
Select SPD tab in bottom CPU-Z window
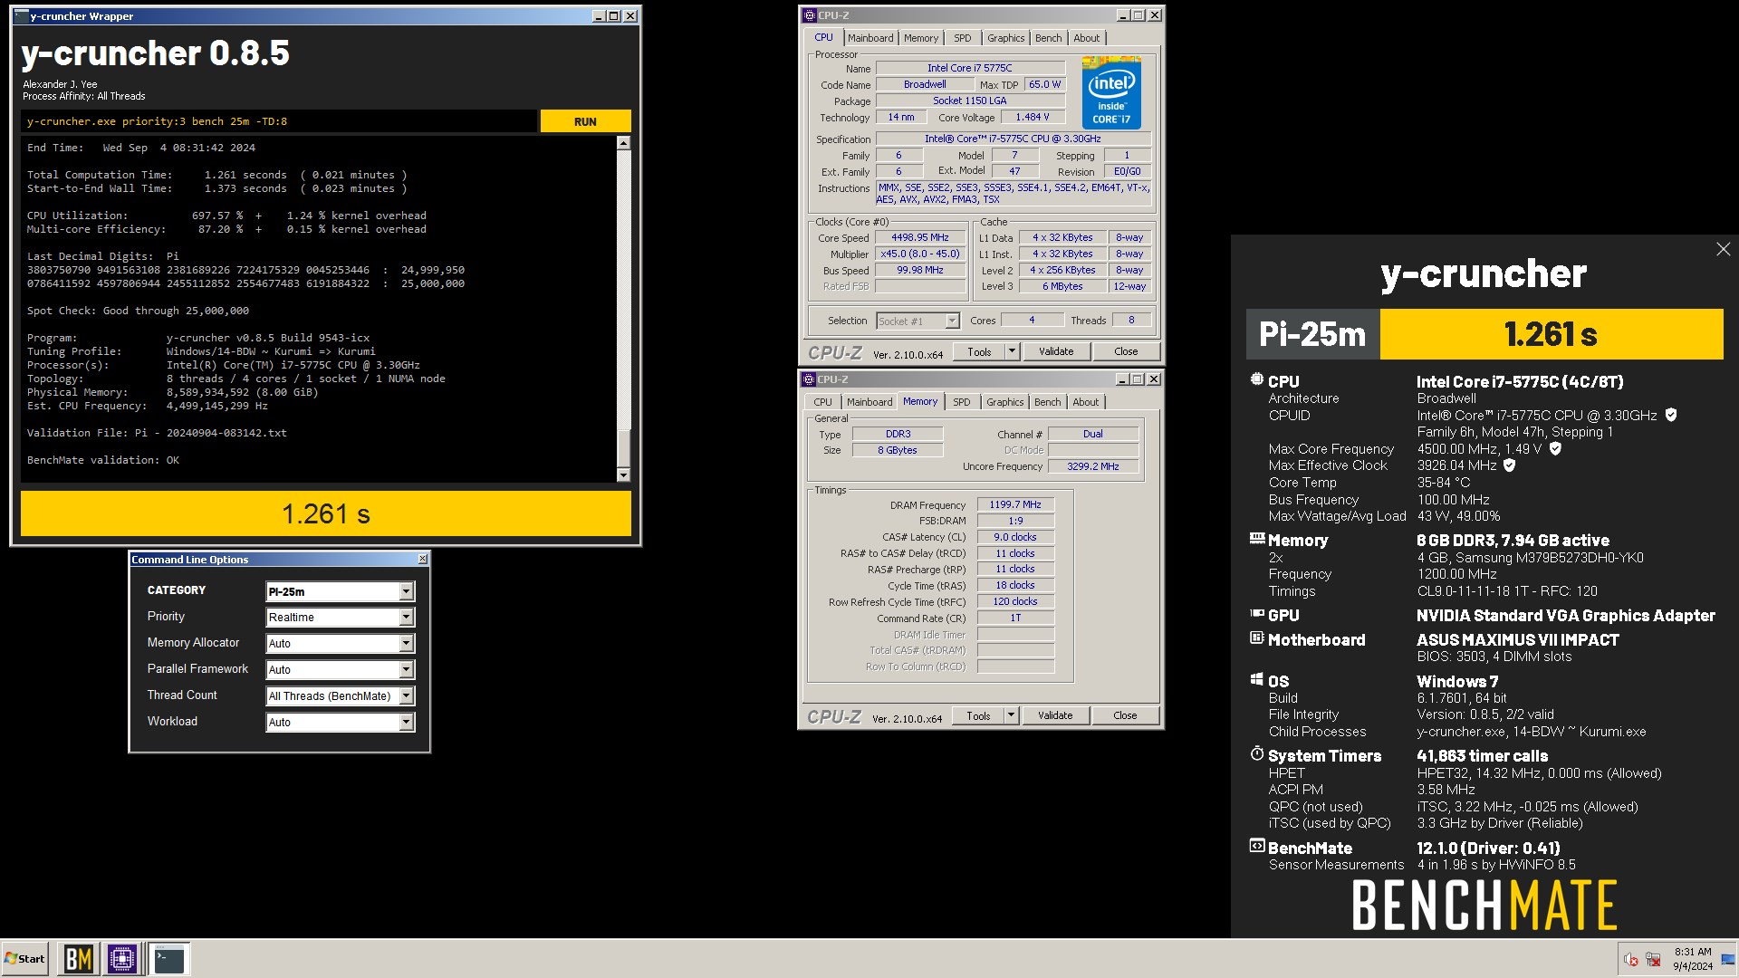pyautogui.click(x=962, y=402)
